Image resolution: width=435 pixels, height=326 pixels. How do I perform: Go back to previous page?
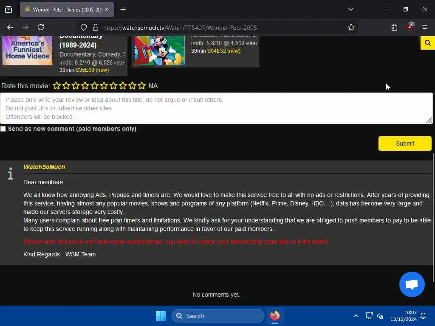pyautogui.click(x=10, y=28)
